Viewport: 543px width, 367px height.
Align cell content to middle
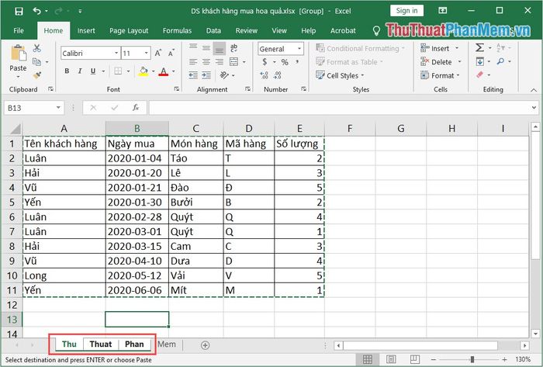point(206,48)
